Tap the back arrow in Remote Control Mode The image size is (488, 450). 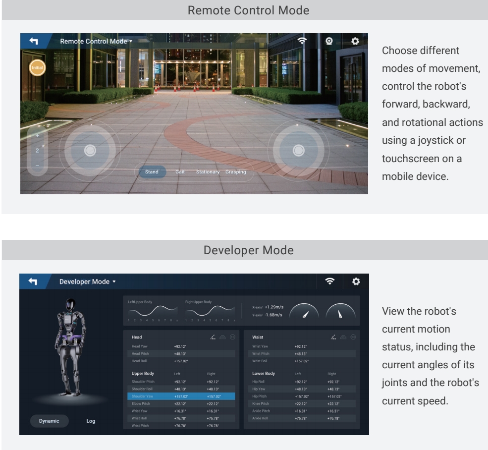pyautogui.click(x=34, y=42)
